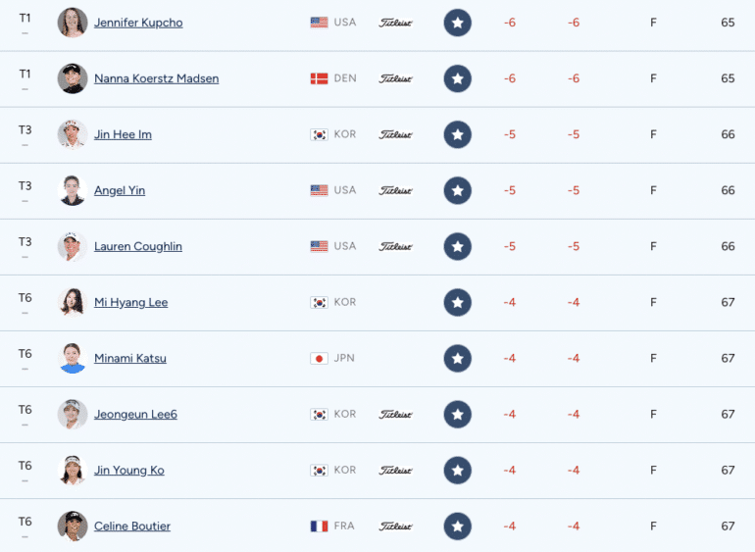
Task: Select the Angel Yin name link
Action: 120,190
